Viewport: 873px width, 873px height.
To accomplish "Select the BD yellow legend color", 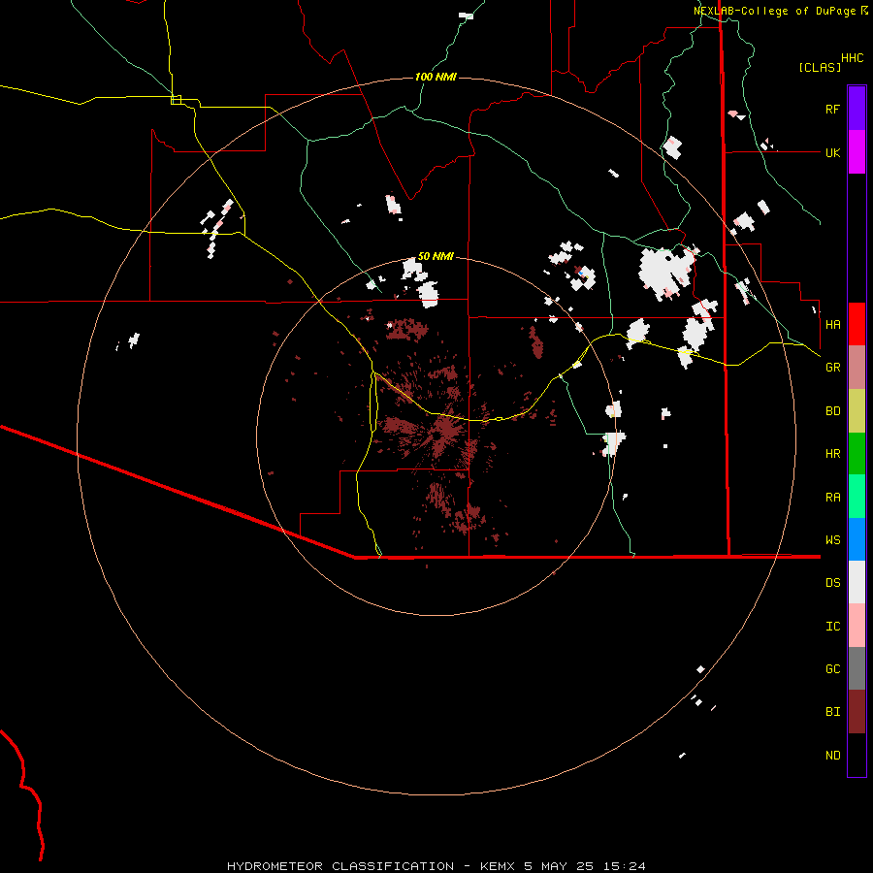I will [857, 411].
